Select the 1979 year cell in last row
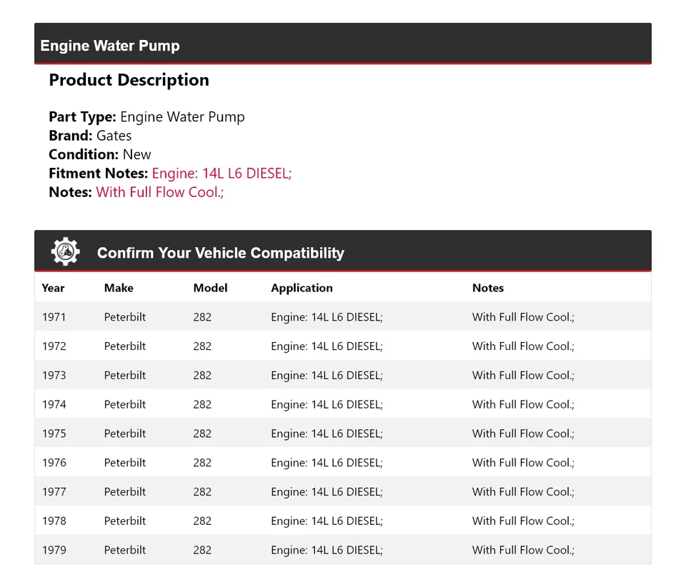 pos(54,550)
